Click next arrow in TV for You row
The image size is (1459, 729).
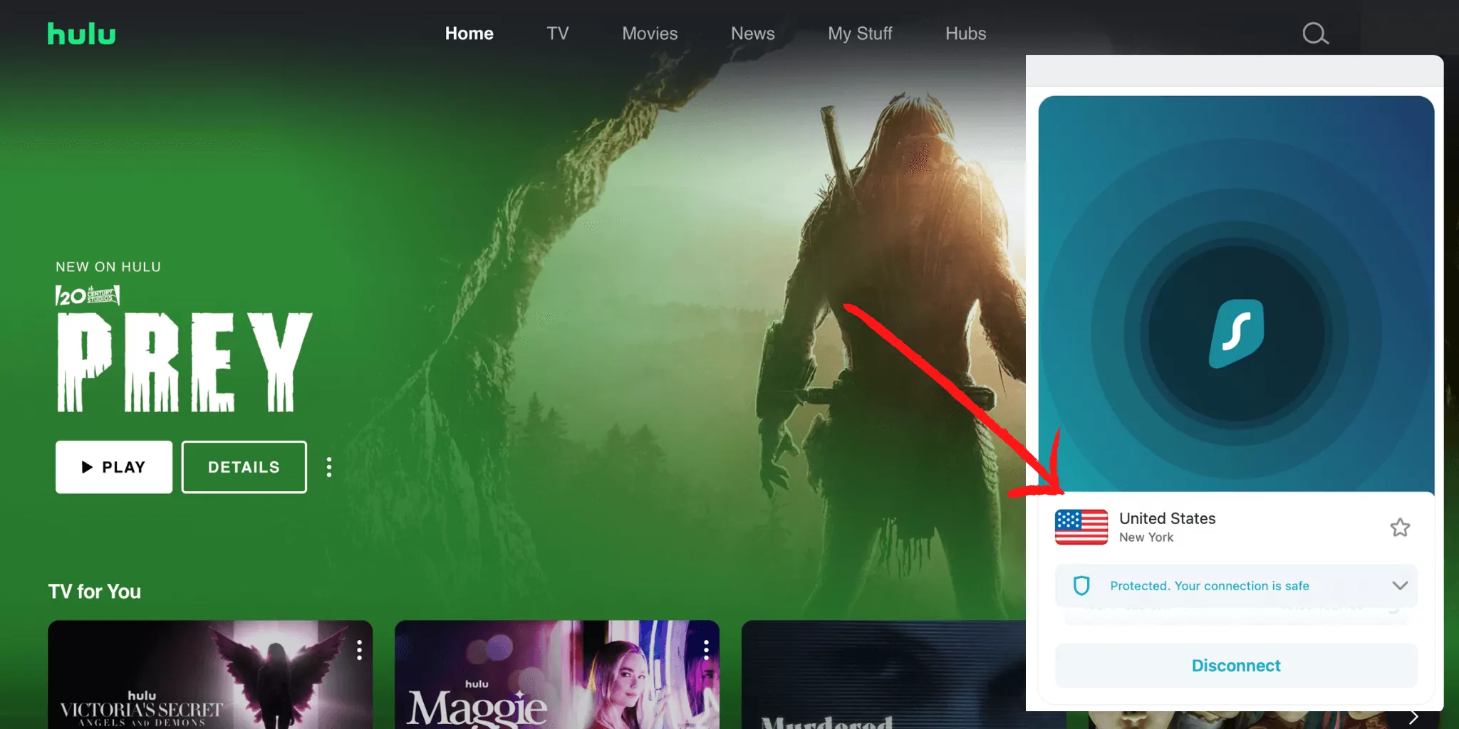click(1413, 718)
